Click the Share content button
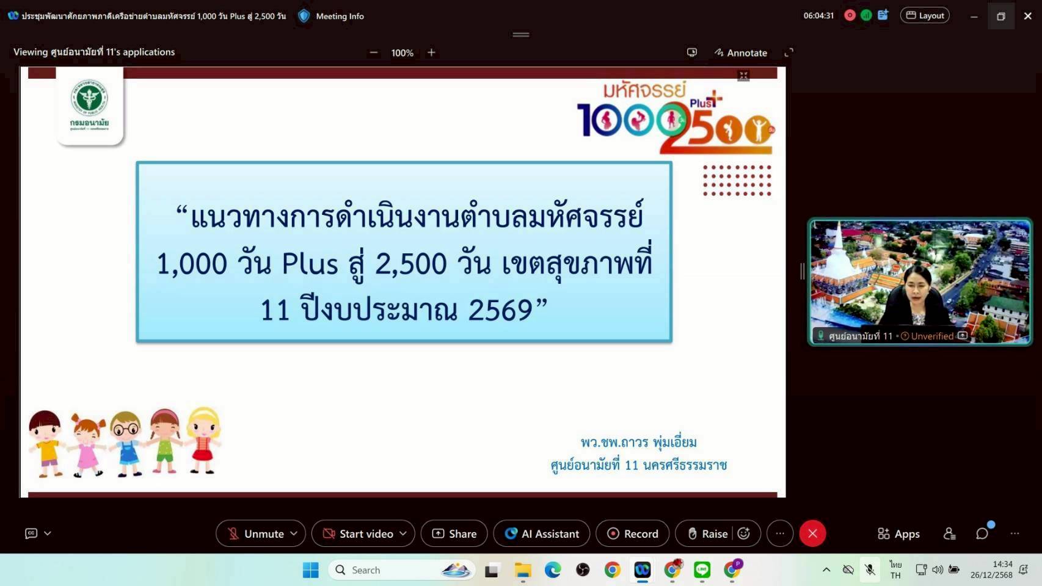Screen dimensions: 1042x586 pyautogui.click(x=454, y=534)
